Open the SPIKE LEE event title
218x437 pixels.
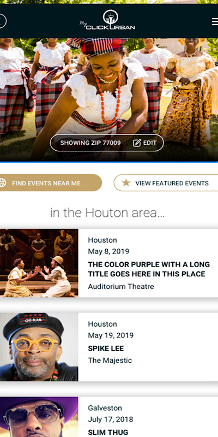(106, 349)
